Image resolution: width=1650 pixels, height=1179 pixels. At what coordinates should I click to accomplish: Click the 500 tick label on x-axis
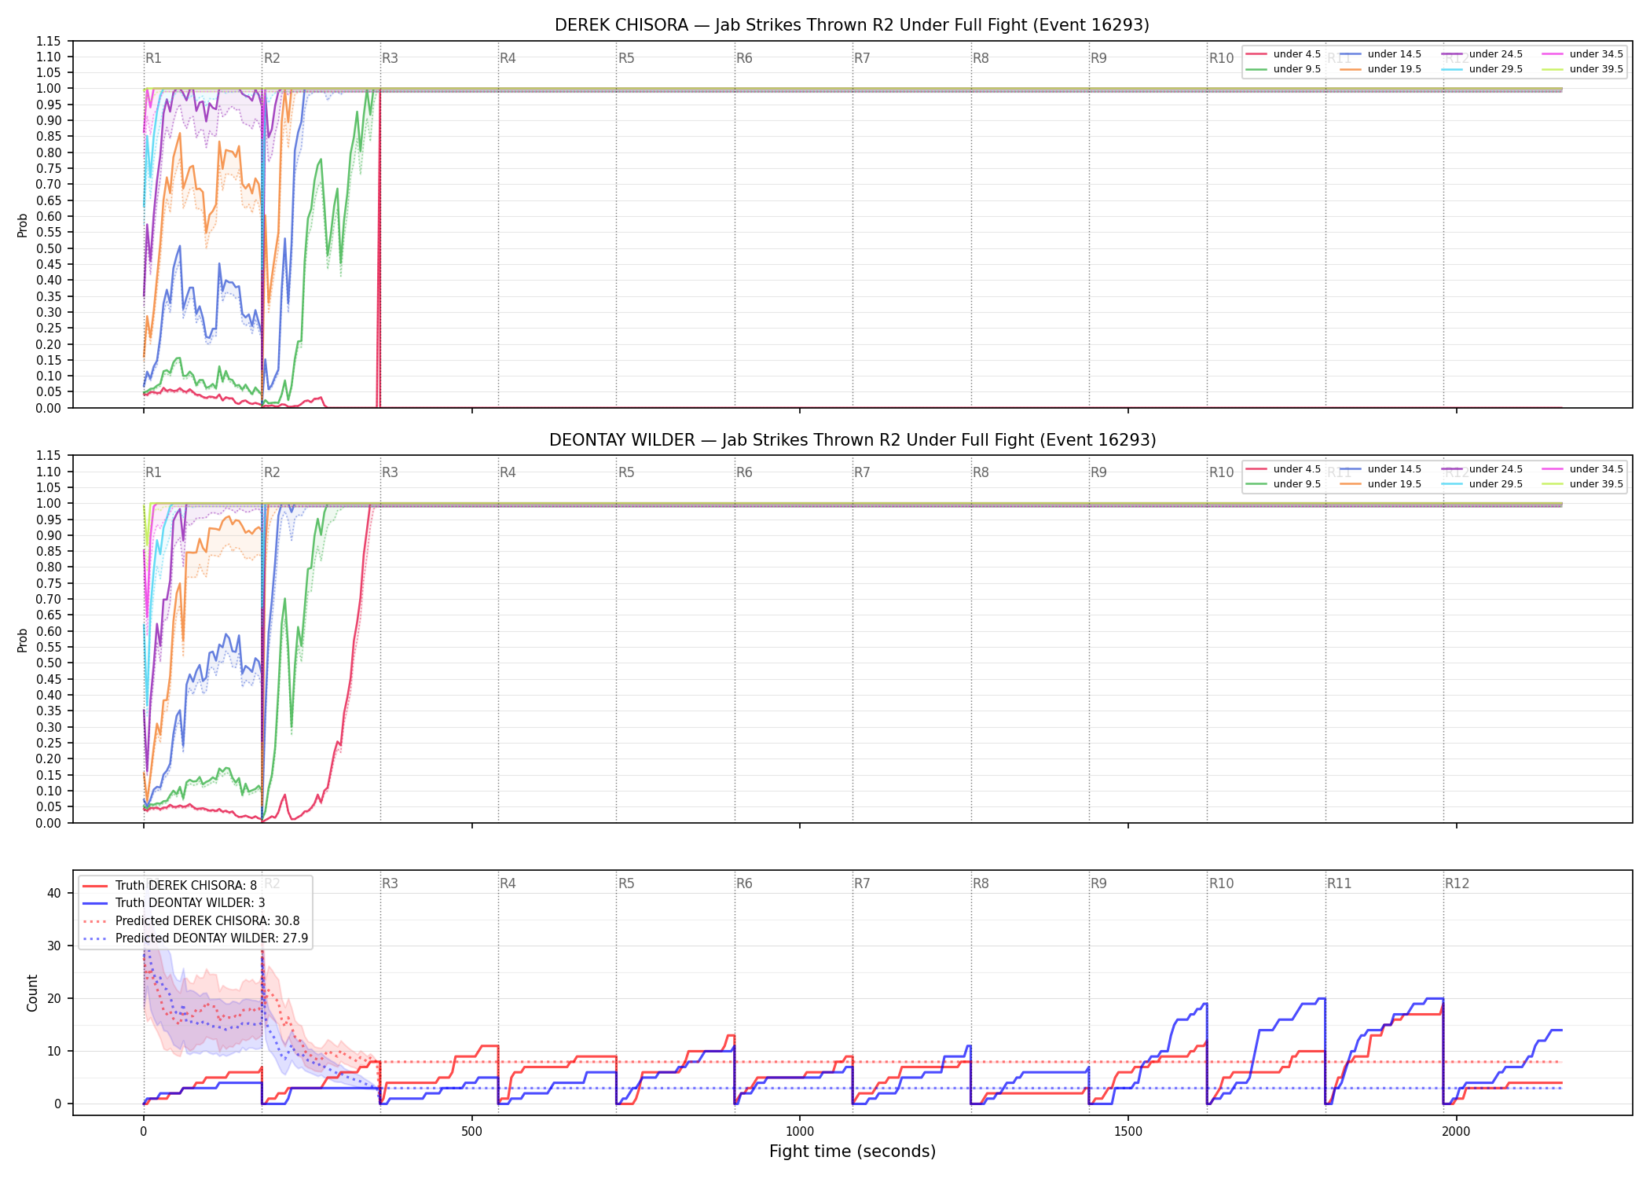pyautogui.click(x=471, y=1131)
